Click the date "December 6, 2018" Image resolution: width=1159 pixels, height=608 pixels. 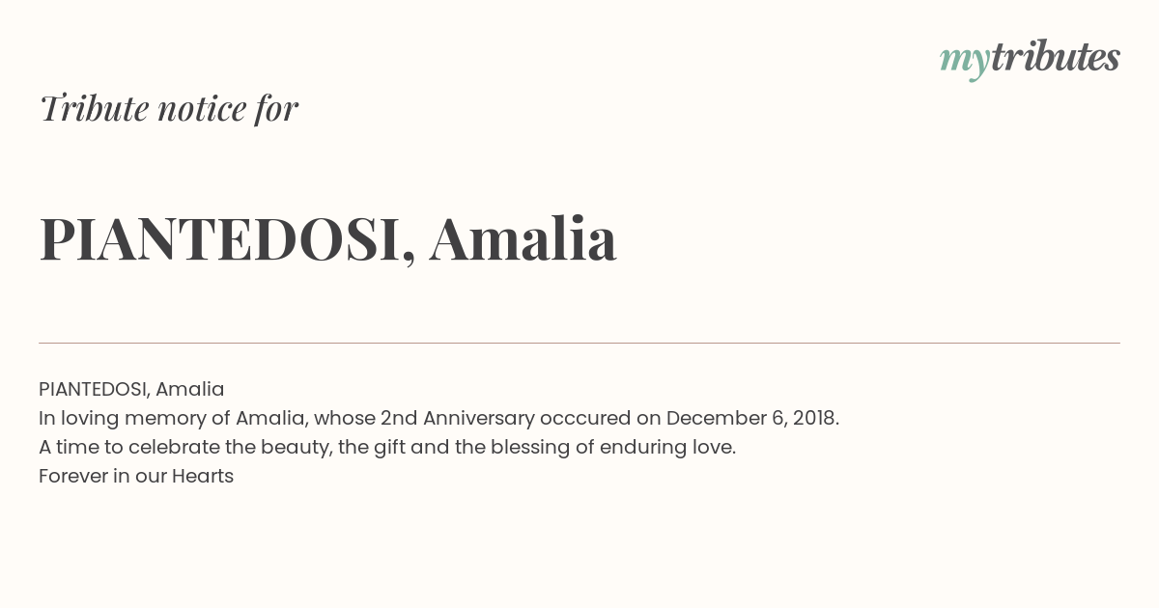pos(750,418)
